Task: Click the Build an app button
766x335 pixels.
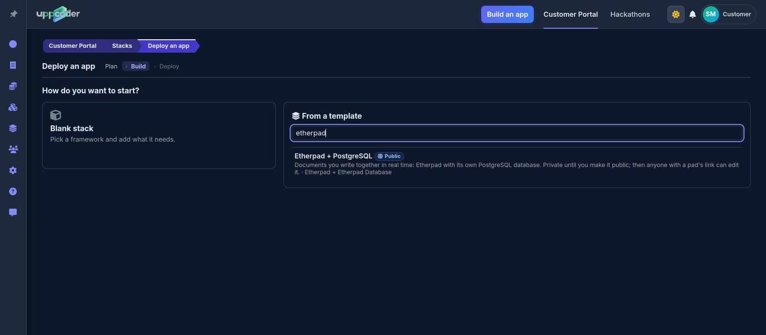Action: [507, 14]
